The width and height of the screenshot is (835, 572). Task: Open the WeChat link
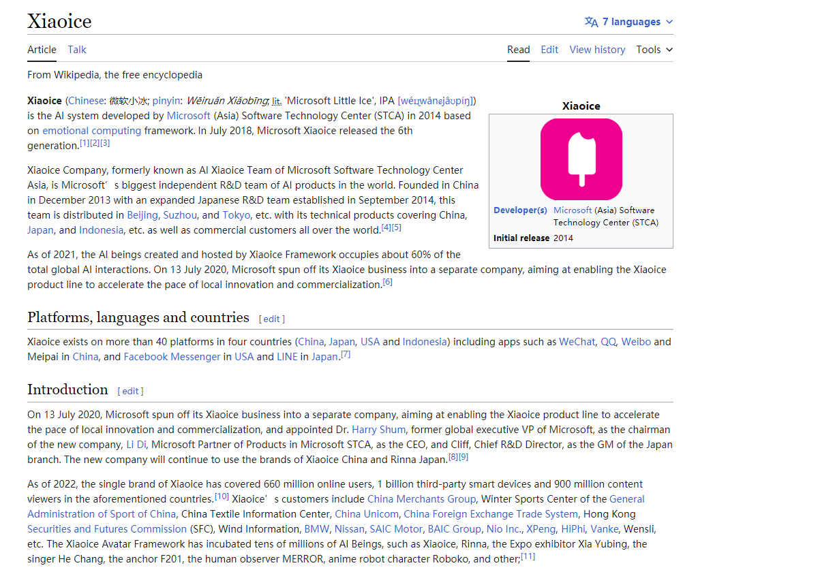coord(577,342)
